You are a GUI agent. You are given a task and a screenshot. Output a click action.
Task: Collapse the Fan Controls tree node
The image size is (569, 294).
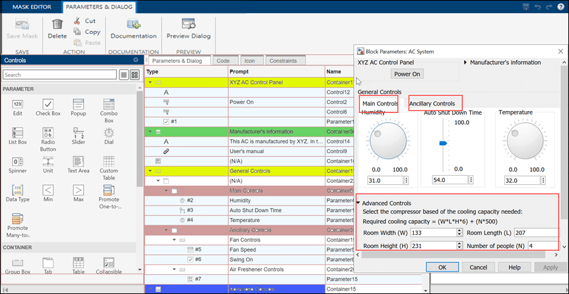(x=174, y=240)
